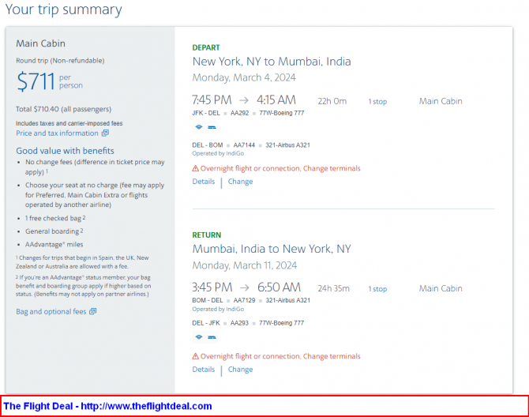Click 22h 0m duration text

[x=332, y=101]
